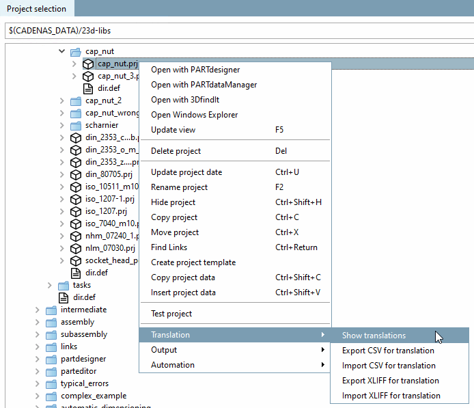Choose Open with PARTdesigner

point(195,70)
